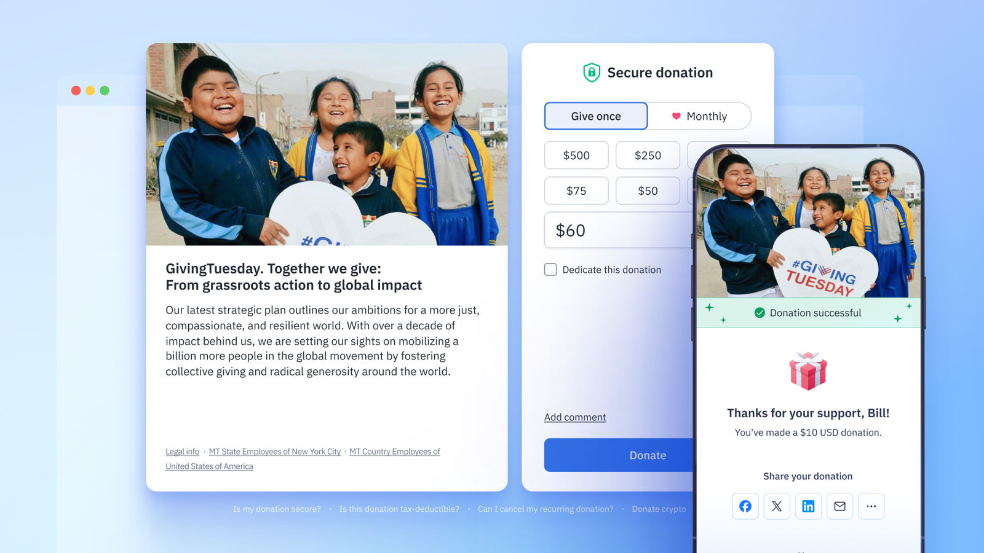This screenshot has height=553, width=984.
Task: Open "Is this donation tax-deductible?" link
Action: point(399,509)
